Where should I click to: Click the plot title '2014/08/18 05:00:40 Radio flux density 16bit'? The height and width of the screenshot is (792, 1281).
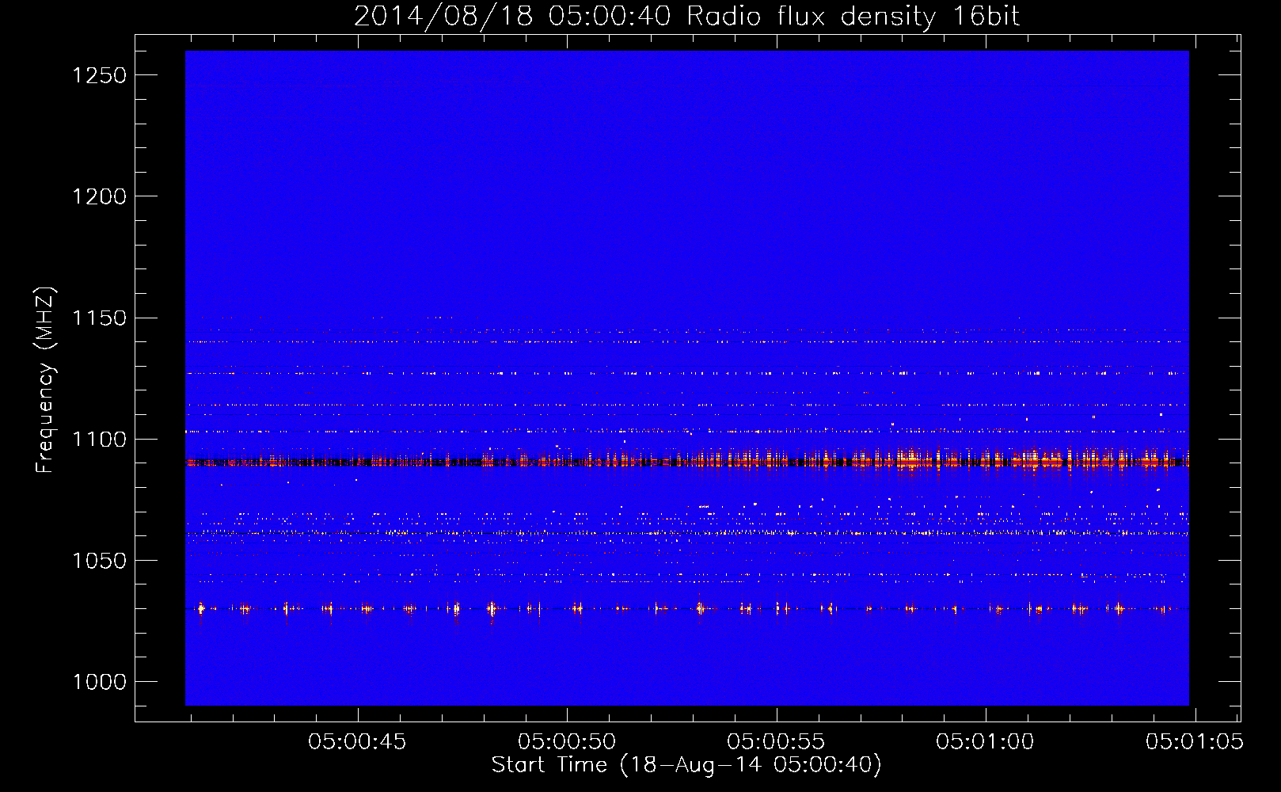[686, 16]
